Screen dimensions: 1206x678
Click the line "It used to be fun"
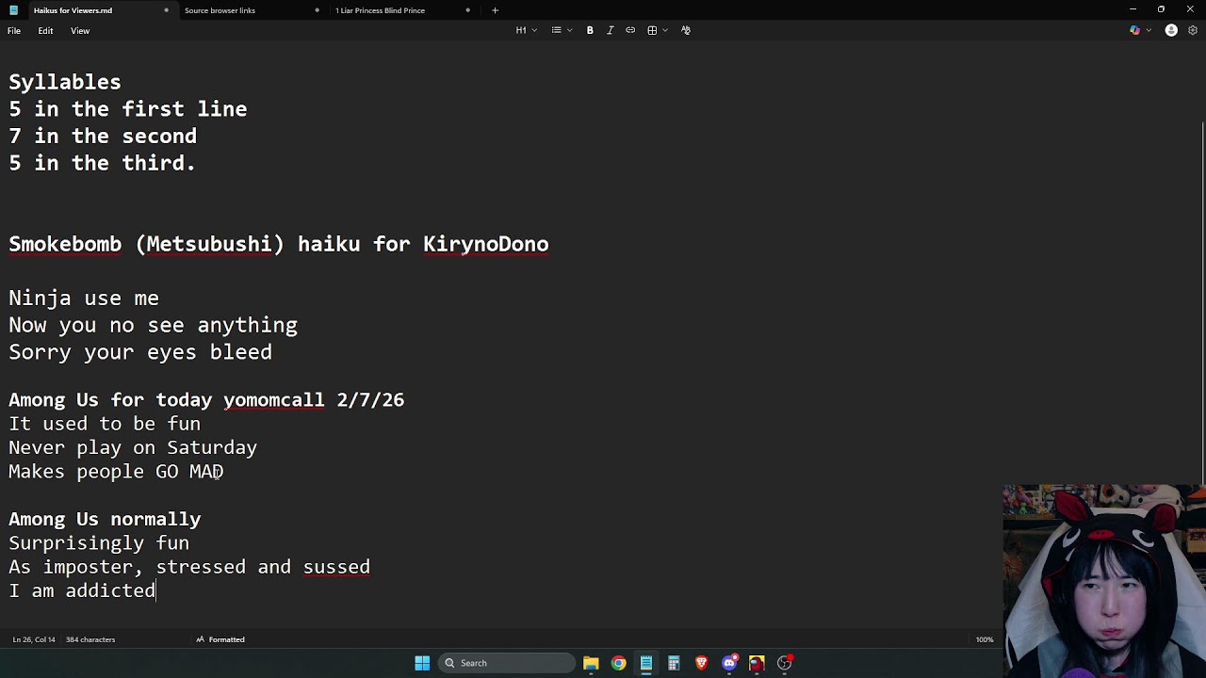105,424
